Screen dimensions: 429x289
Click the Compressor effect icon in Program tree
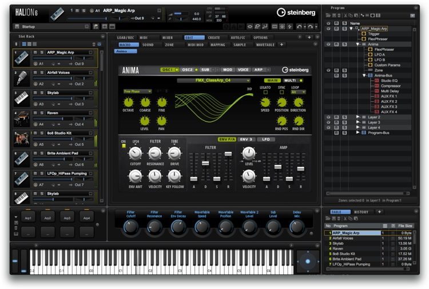pos(377,86)
